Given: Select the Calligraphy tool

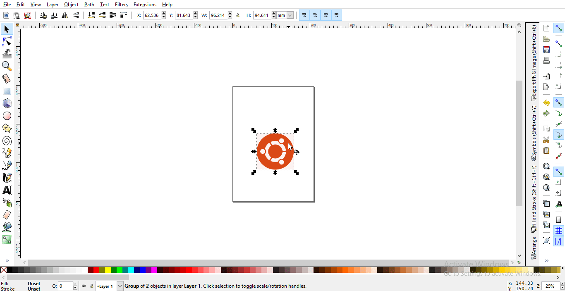Looking at the screenshot, I should pos(7,178).
